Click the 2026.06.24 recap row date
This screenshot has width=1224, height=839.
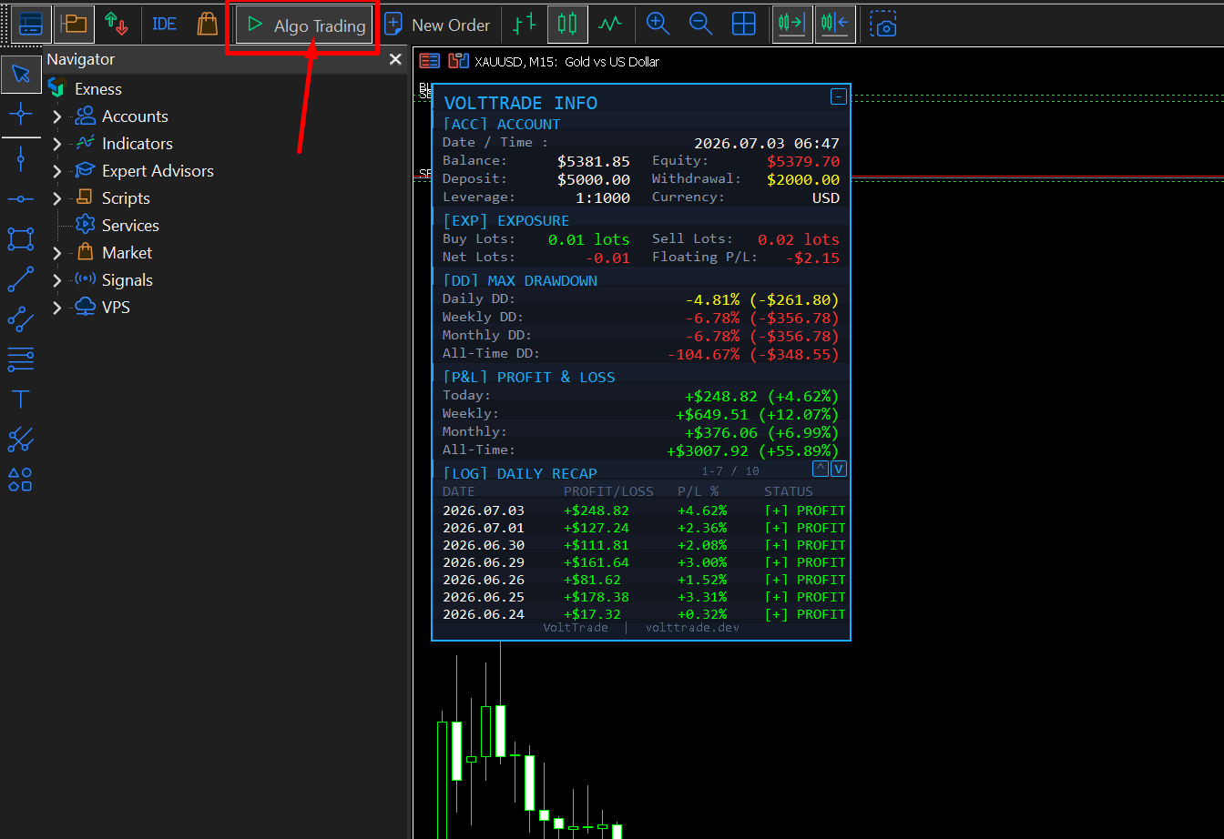tap(484, 614)
